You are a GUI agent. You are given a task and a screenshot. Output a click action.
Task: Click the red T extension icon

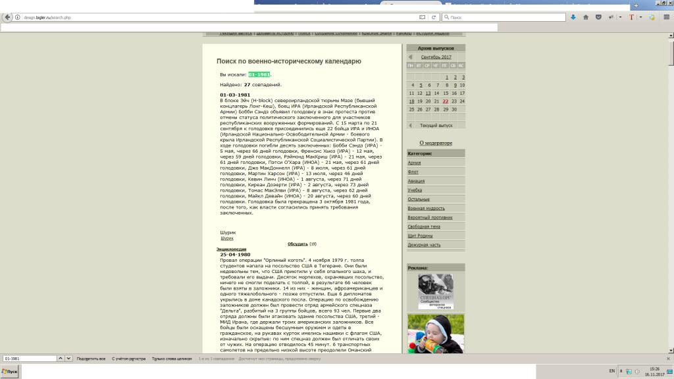[x=631, y=17]
